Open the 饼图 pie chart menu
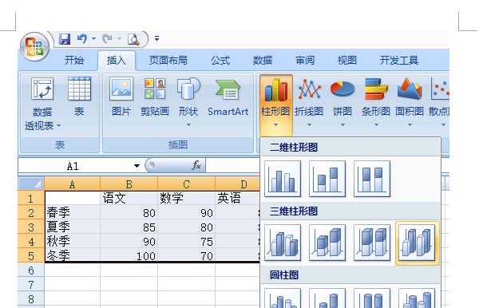Image resolution: width=487 pixels, height=308 pixels. point(342,102)
